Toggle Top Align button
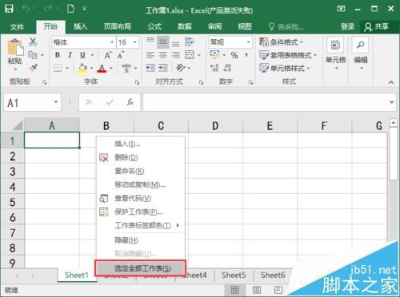400x297 pixels. point(150,42)
